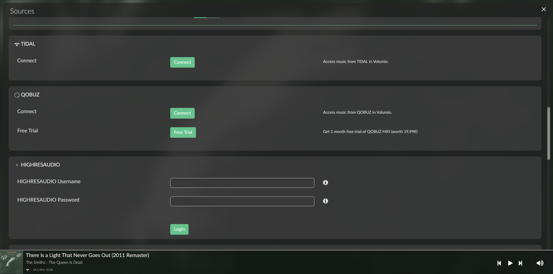The width and height of the screenshot is (553, 274).
Task: Click the 'HIGHRESAUDIO Password' label
Action: click(48, 200)
